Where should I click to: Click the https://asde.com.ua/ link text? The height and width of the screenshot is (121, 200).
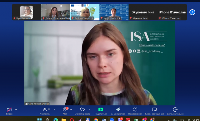152,45
